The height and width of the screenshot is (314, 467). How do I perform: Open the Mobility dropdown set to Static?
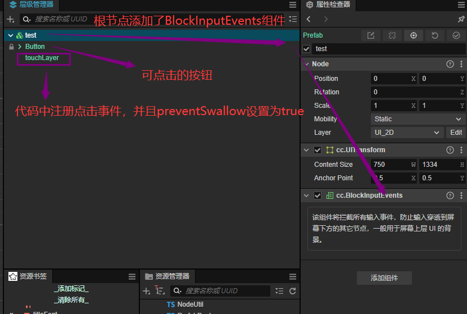click(418, 119)
